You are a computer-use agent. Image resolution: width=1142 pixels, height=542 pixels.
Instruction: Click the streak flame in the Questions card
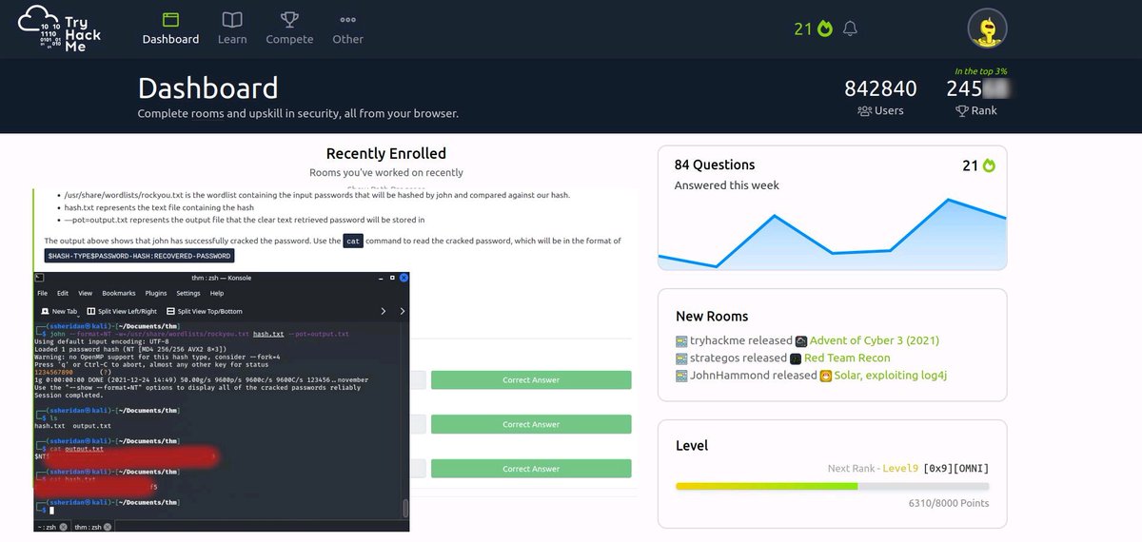point(989,165)
